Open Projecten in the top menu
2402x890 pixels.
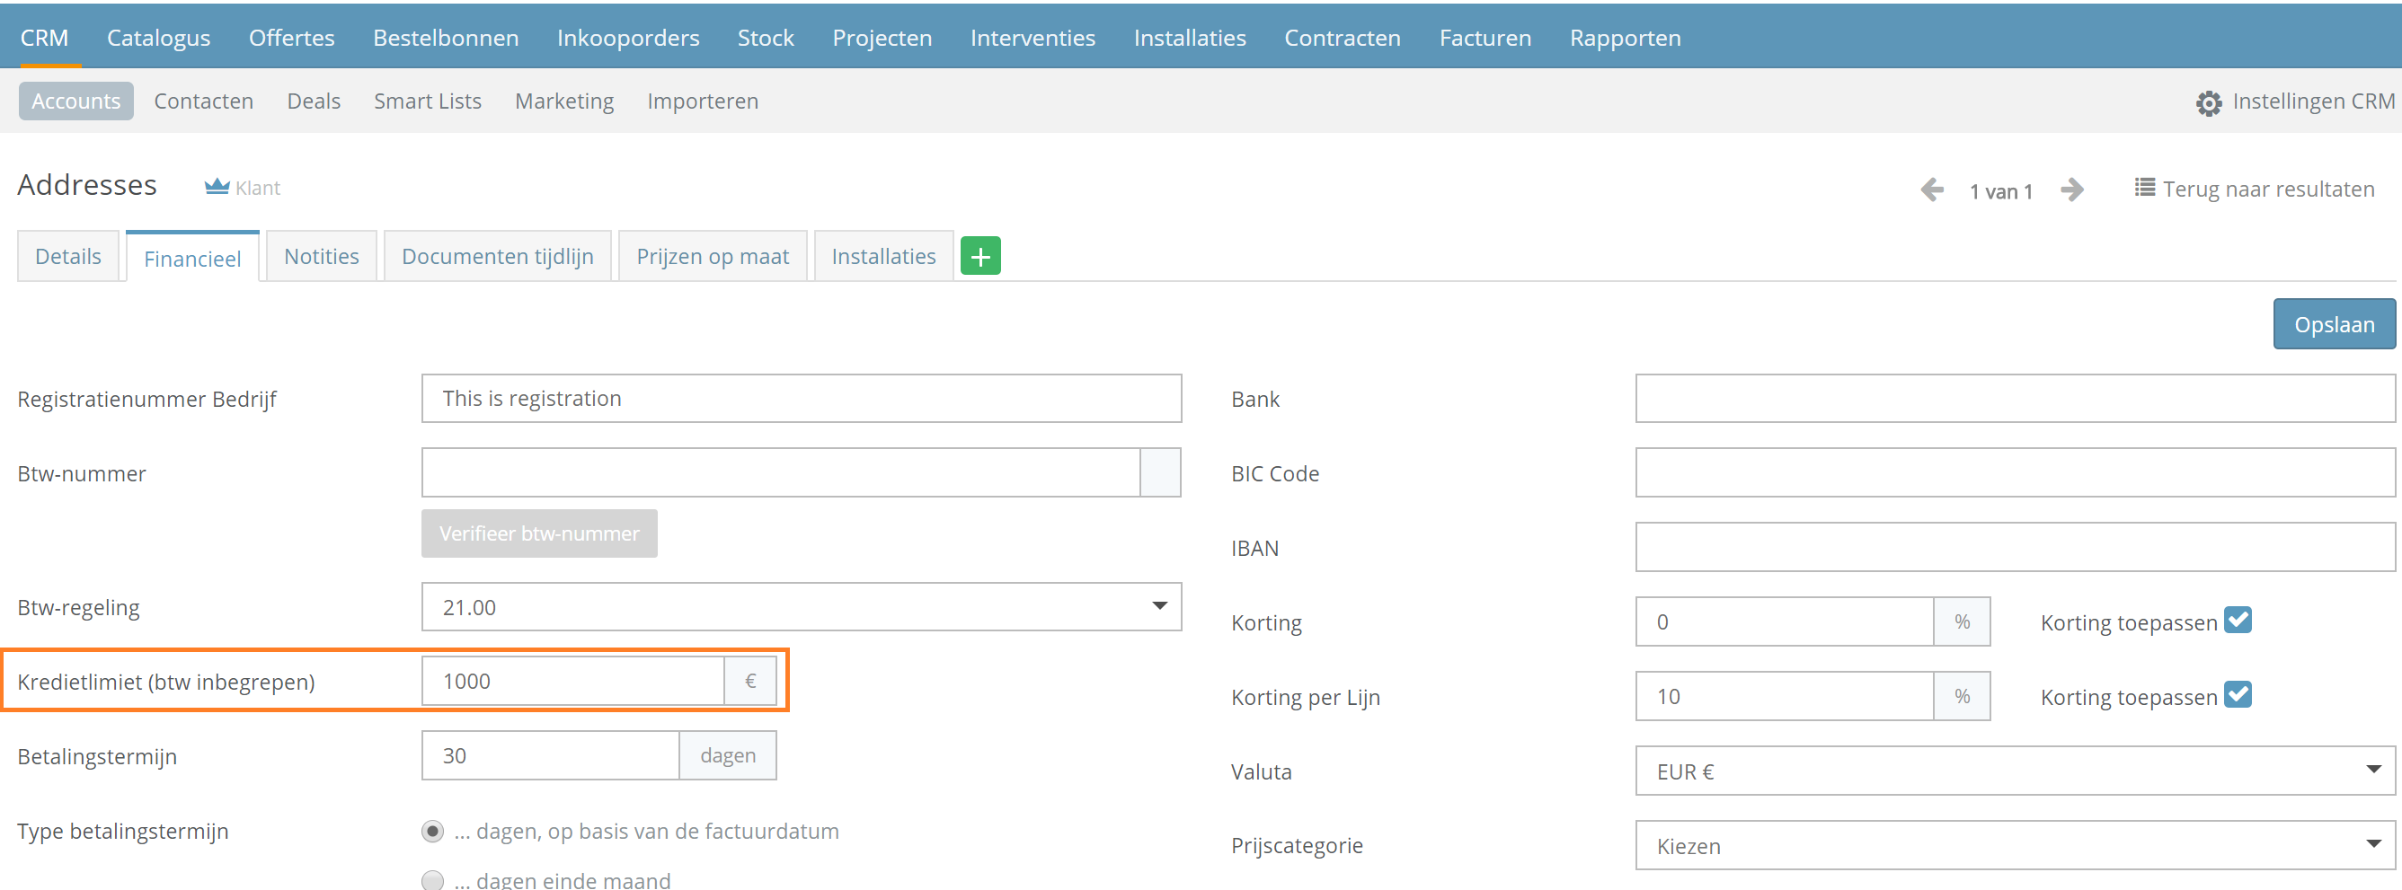[x=882, y=39]
